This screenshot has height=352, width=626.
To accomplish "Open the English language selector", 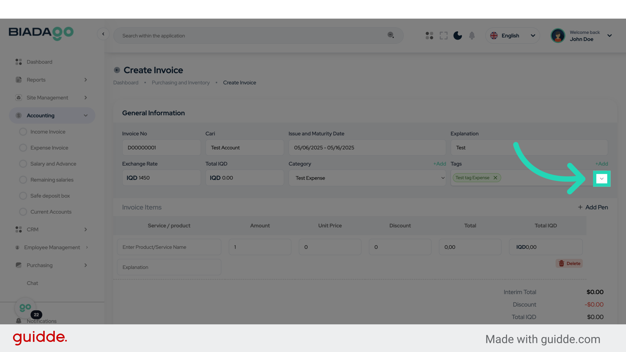I will pyautogui.click(x=513, y=36).
